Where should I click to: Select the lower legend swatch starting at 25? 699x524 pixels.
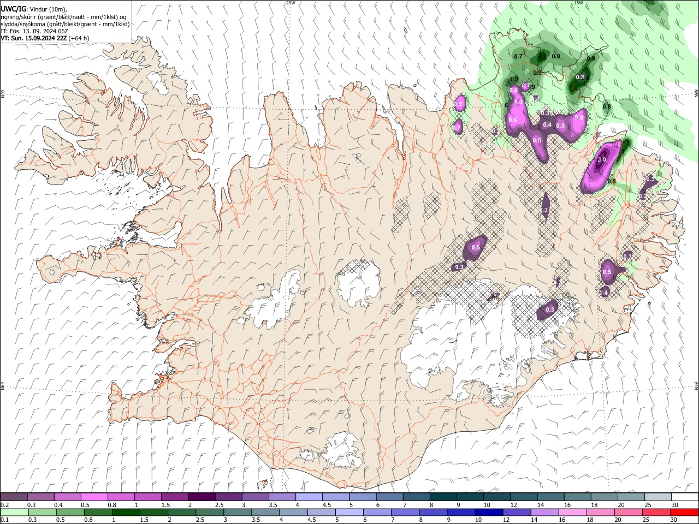[657, 512]
